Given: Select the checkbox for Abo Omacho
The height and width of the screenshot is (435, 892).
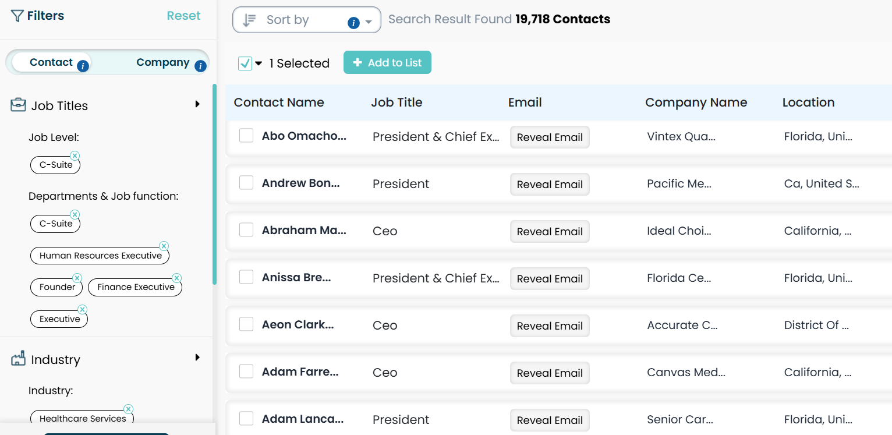Looking at the screenshot, I should pyautogui.click(x=246, y=136).
